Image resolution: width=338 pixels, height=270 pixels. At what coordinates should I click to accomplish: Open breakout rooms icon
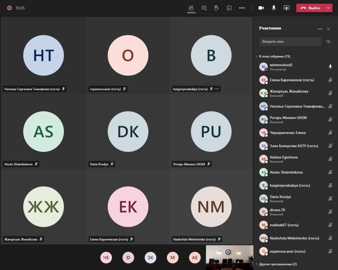tap(229, 8)
